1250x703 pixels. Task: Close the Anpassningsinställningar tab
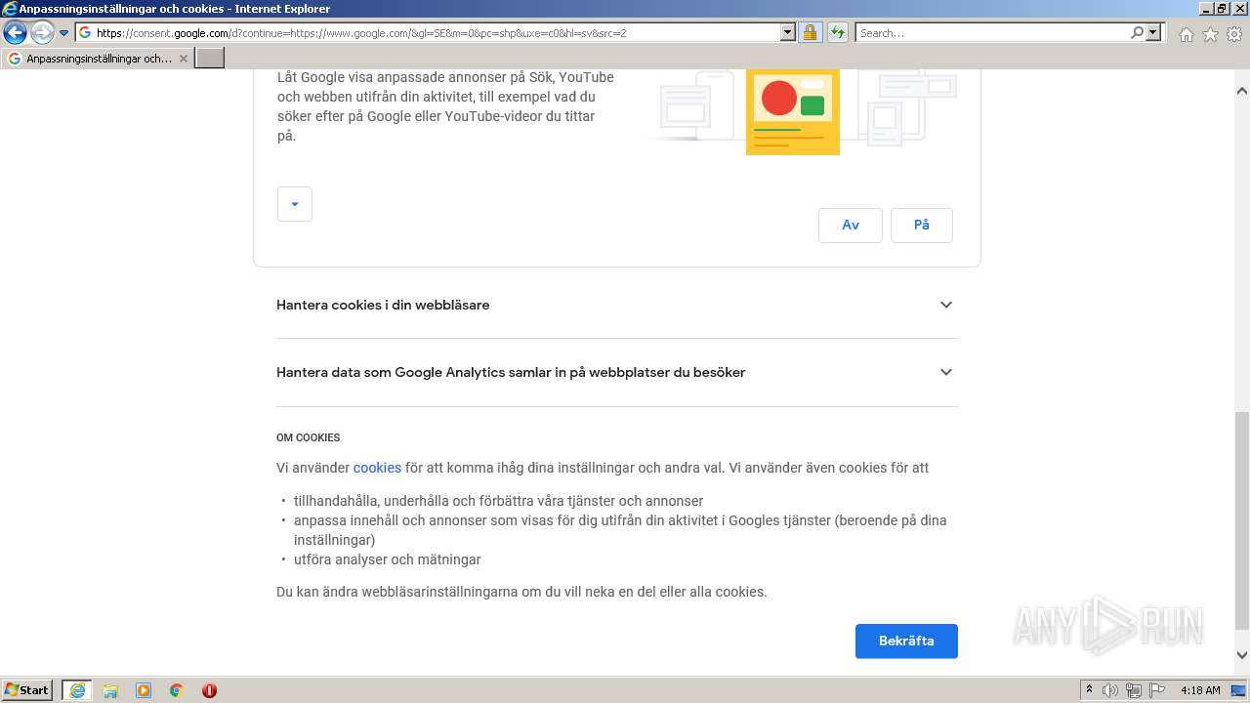point(183,59)
